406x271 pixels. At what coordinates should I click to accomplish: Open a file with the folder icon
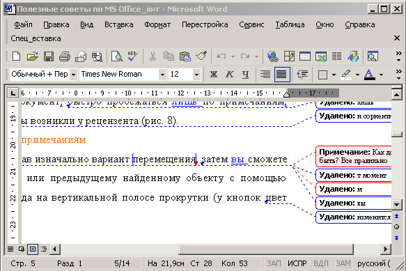coord(32,56)
